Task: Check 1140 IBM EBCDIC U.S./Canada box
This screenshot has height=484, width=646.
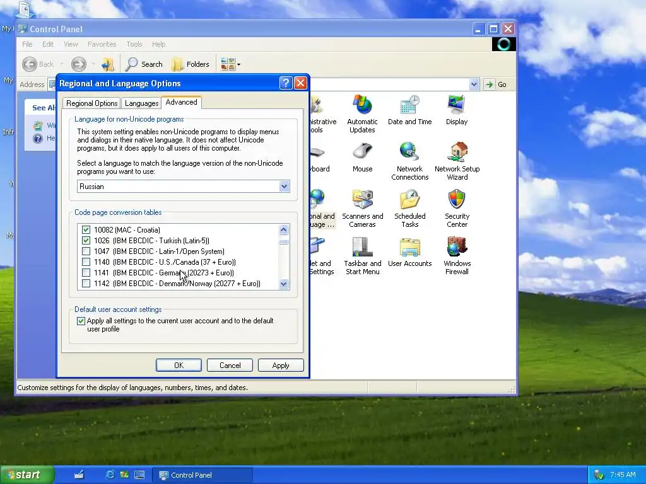Action: [86, 262]
